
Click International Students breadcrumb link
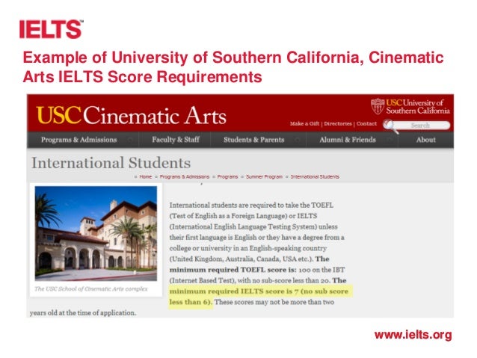click(315, 176)
